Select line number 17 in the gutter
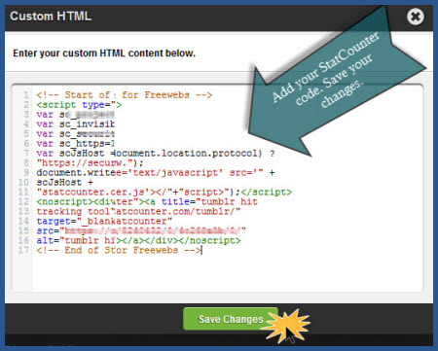Screen dimensions: 438x351 24,251
